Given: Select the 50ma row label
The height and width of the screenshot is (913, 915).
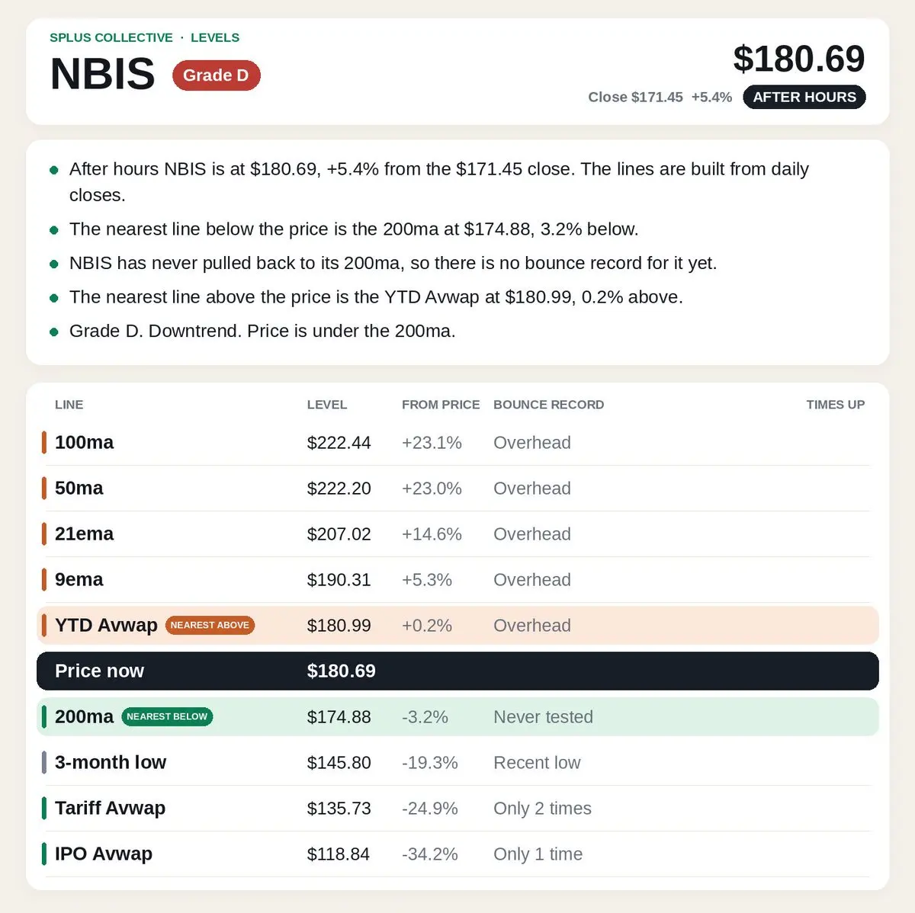Looking at the screenshot, I should tap(79, 488).
